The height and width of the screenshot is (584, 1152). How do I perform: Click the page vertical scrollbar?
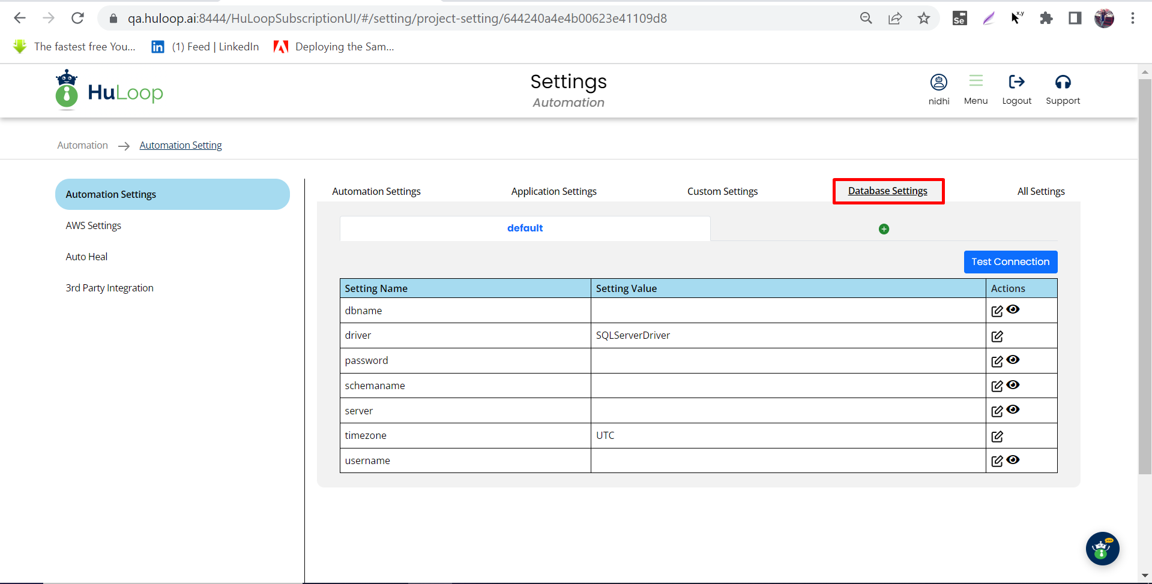tap(1145, 276)
